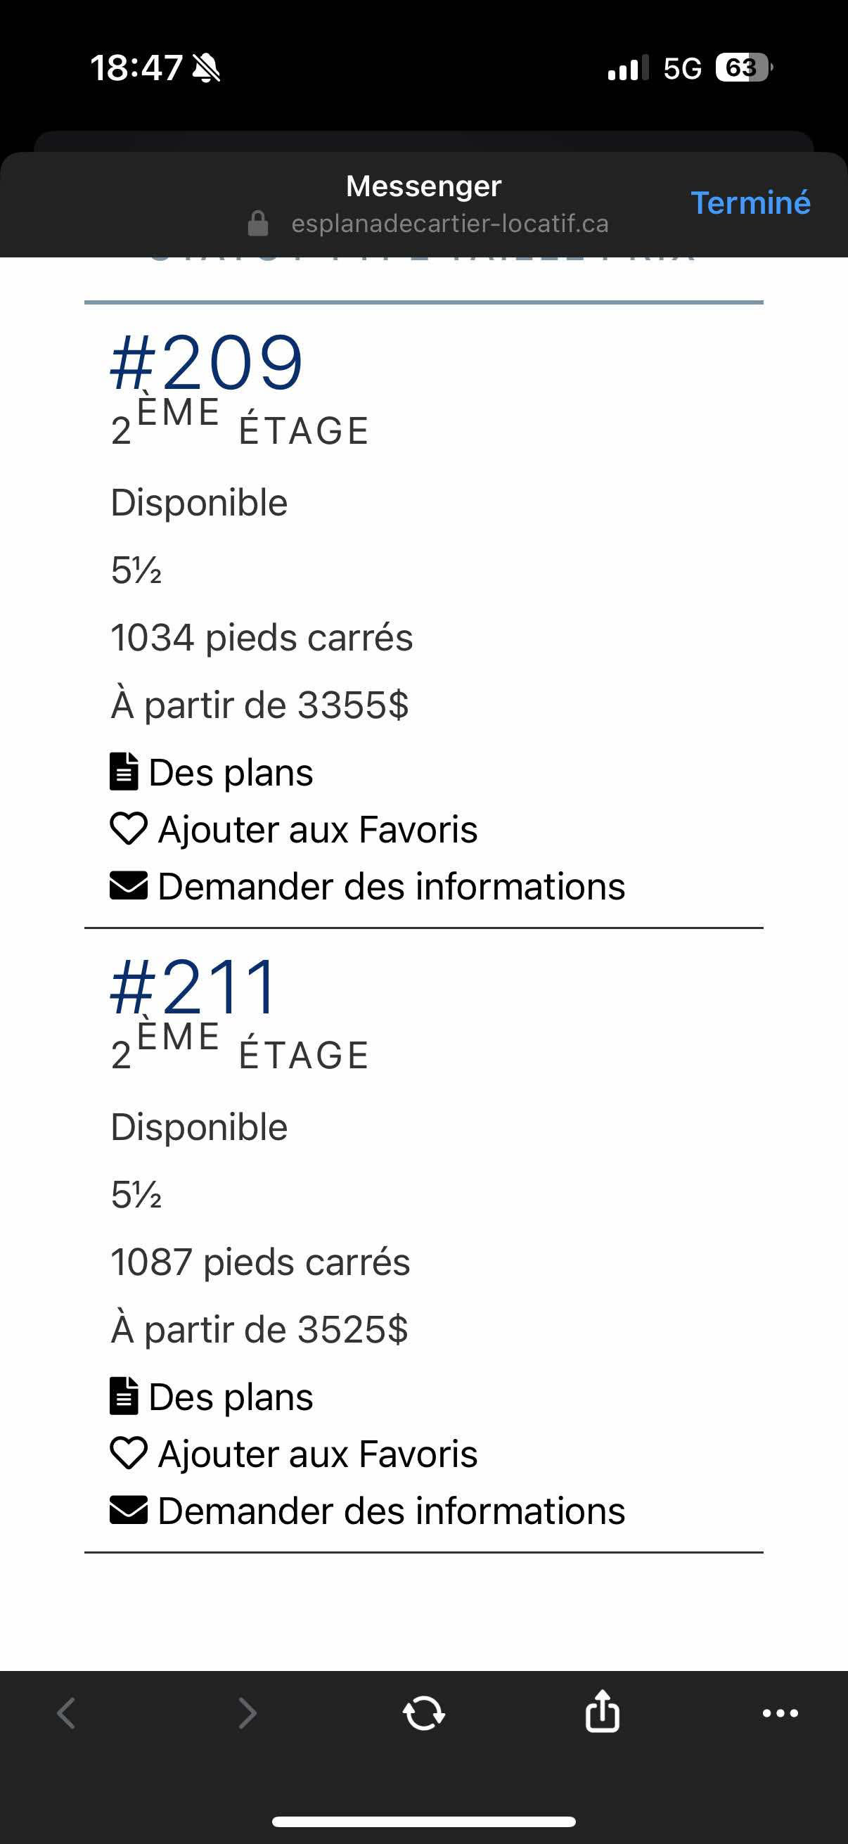Toggle the heart icon for unit 211
The width and height of the screenshot is (848, 1844).
[129, 1453]
